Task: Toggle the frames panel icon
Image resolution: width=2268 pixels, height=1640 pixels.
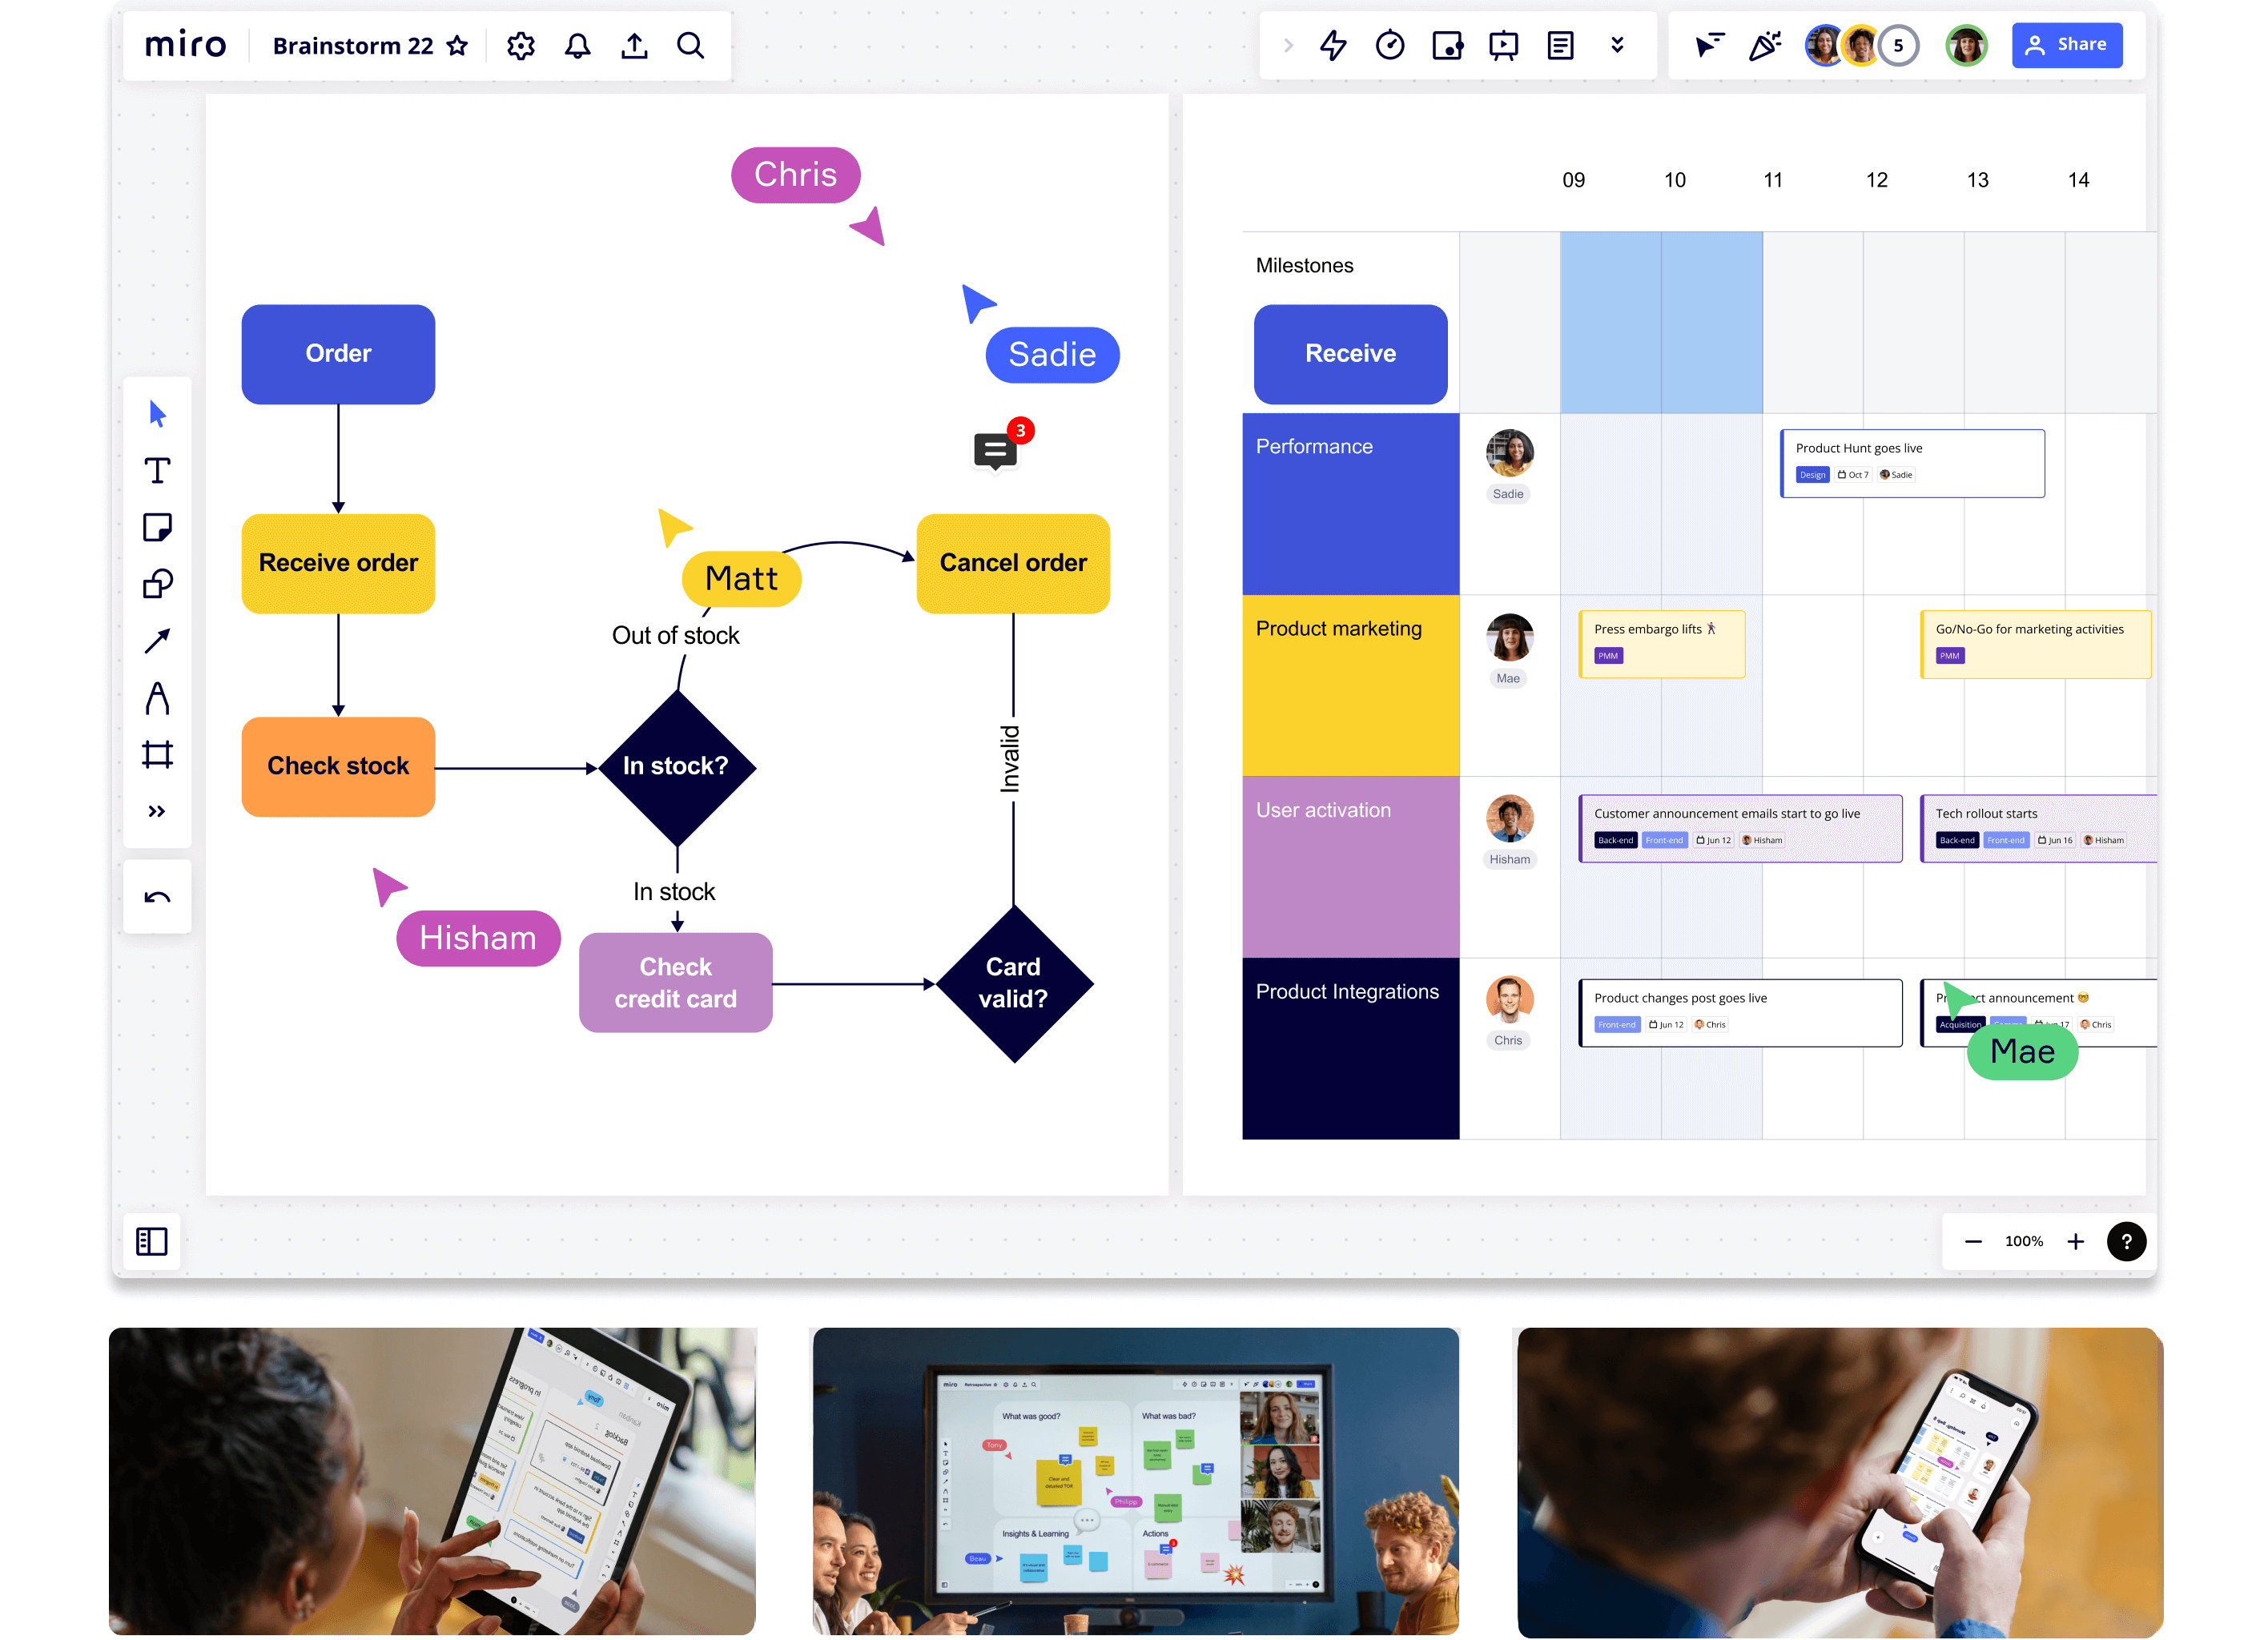Action: pos(150,1240)
